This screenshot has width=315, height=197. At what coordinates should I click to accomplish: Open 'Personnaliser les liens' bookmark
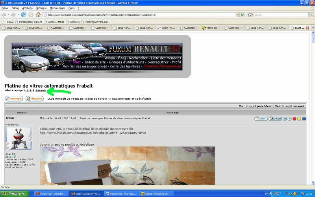[x=29, y=22]
